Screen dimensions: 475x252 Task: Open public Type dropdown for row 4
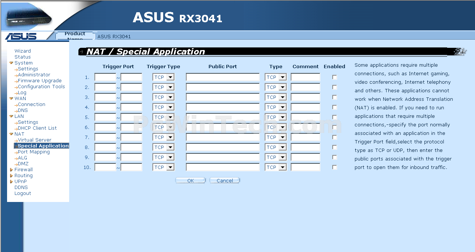point(276,107)
